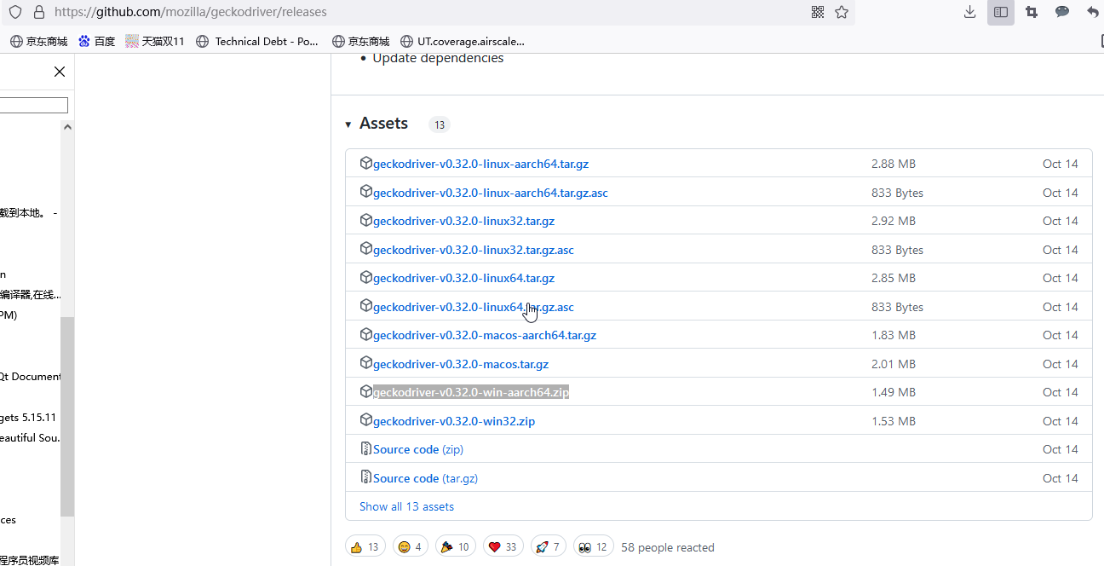Image resolution: width=1104 pixels, height=566 pixels.
Task: Click the sidebar scrollbar up arrow
Action: tap(67, 126)
